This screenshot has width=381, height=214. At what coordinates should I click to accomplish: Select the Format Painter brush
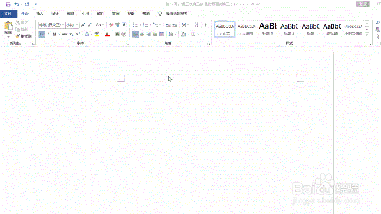pos(18,36)
